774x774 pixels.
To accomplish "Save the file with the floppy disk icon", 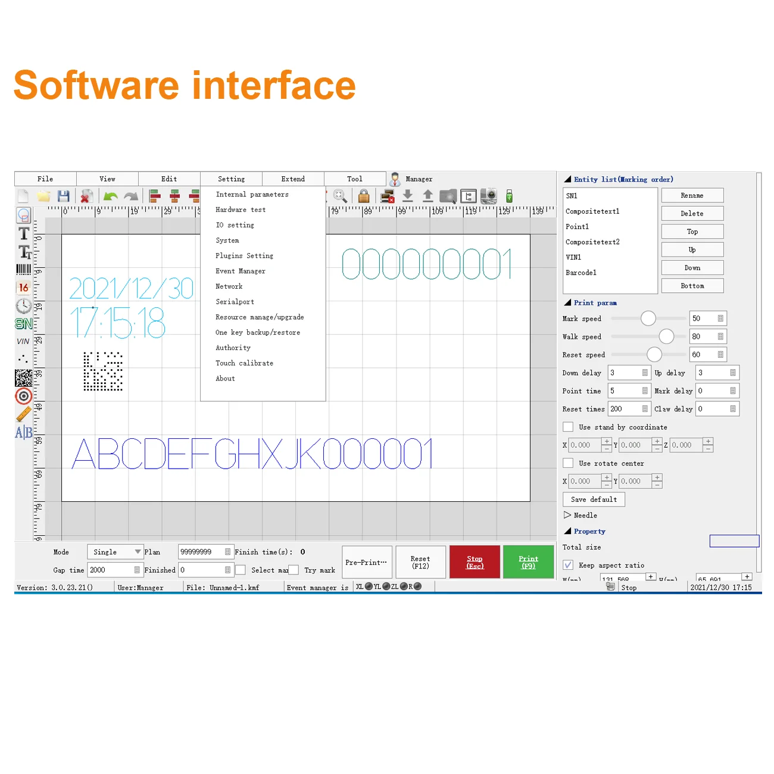I will 64,196.
